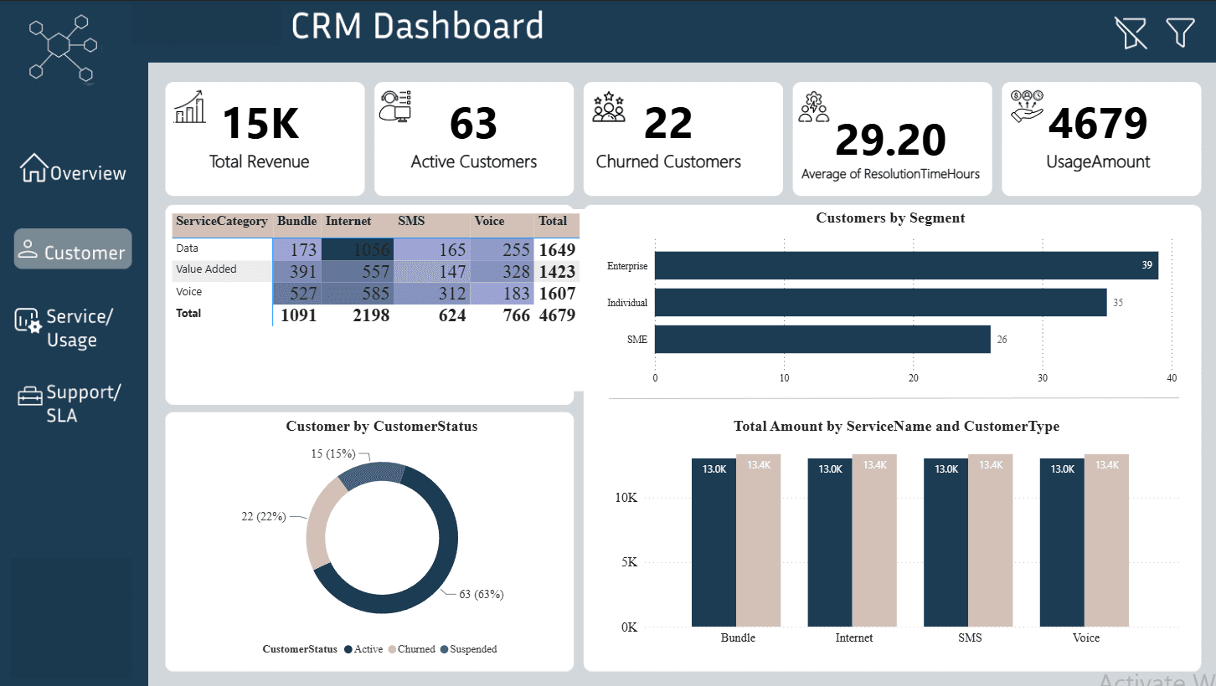1216x686 pixels.
Task: Click the 527 cell in Voice row
Action: 296,294
